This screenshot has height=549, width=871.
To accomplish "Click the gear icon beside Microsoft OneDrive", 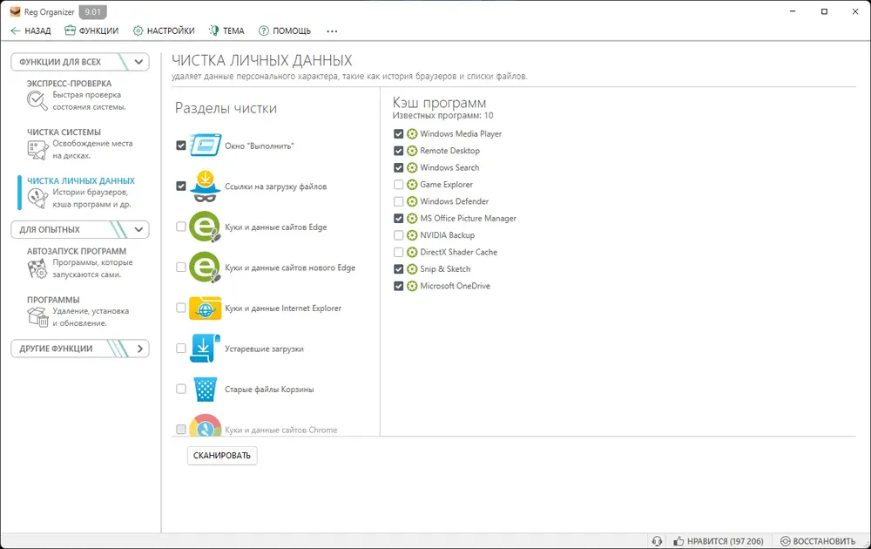I will [412, 286].
